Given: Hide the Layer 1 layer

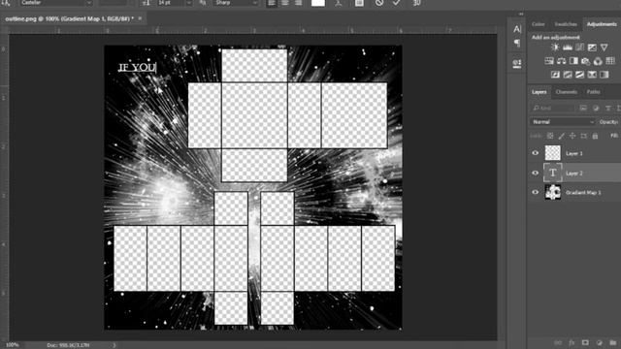Looking at the screenshot, I should pos(536,153).
